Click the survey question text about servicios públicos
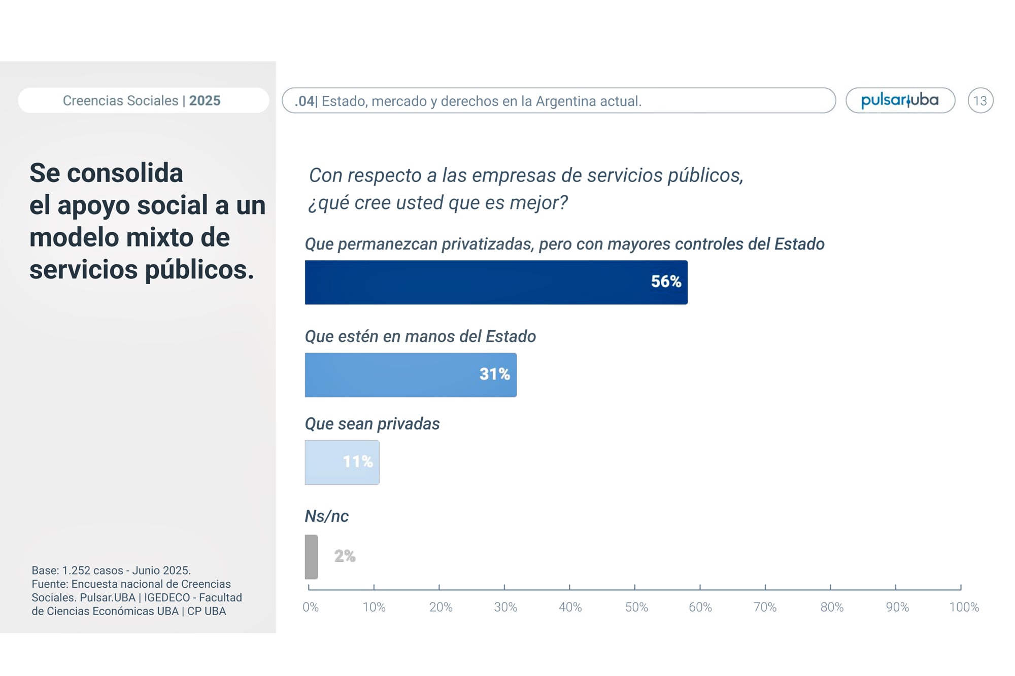 pyautogui.click(x=526, y=189)
